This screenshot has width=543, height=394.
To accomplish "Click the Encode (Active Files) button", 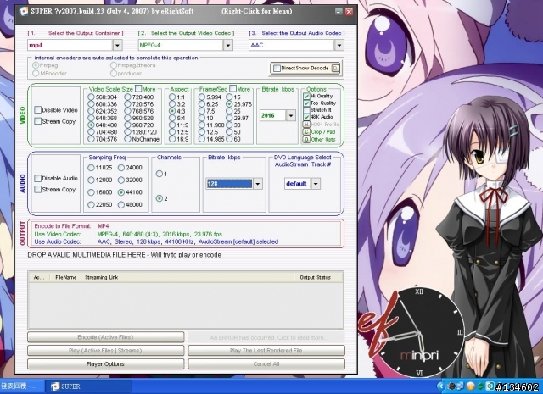I will click(105, 337).
